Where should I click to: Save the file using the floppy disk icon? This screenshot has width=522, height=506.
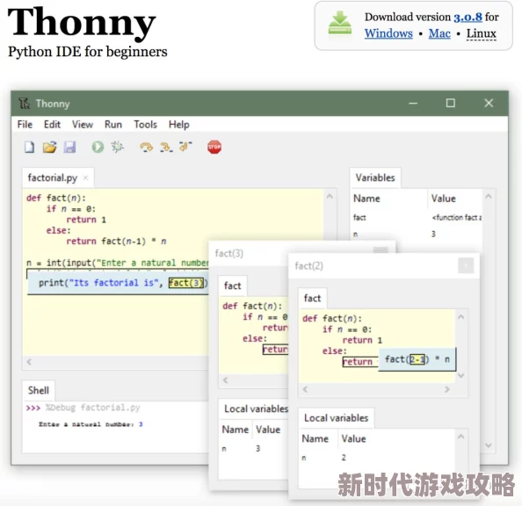point(69,147)
